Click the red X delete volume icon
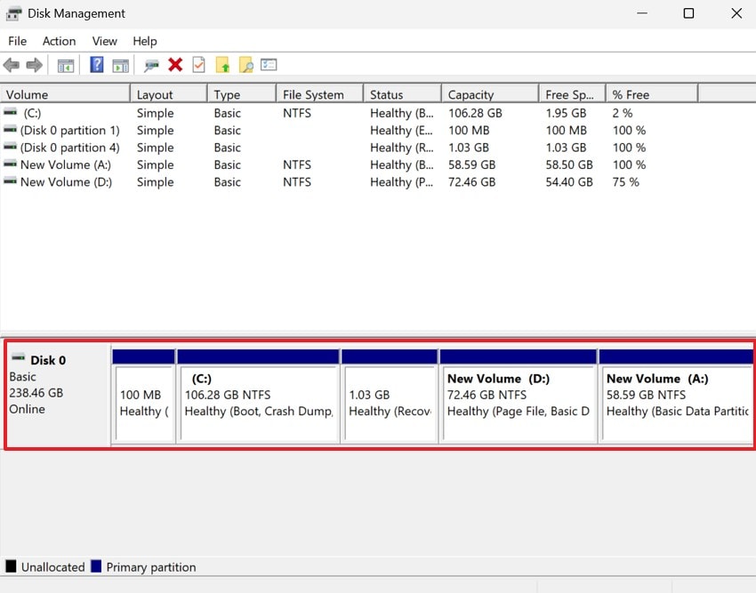 coord(175,64)
